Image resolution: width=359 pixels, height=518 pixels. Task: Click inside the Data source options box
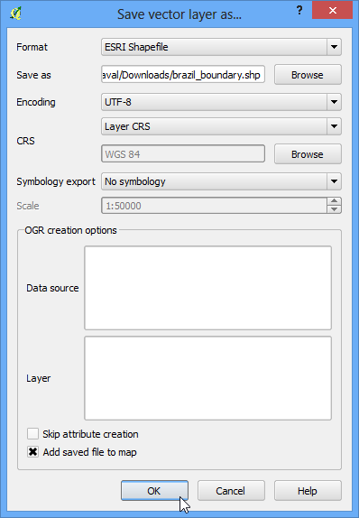click(x=207, y=288)
